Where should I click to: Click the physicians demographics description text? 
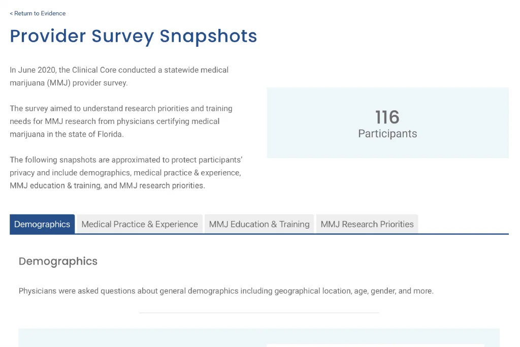tap(225, 291)
